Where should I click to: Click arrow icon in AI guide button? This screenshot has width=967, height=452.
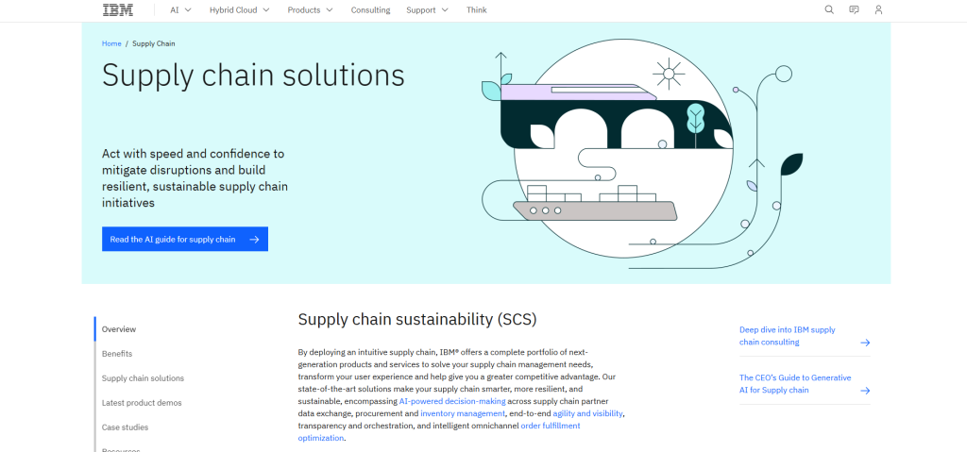254,240
